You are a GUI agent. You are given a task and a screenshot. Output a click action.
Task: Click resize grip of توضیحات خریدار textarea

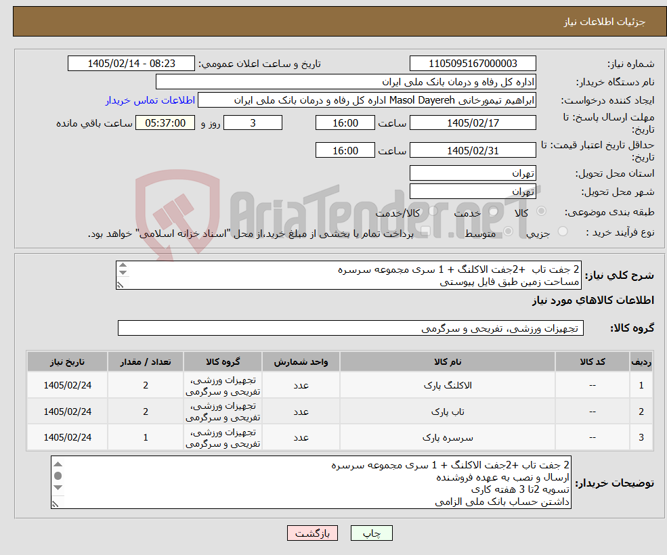point(56,504)
